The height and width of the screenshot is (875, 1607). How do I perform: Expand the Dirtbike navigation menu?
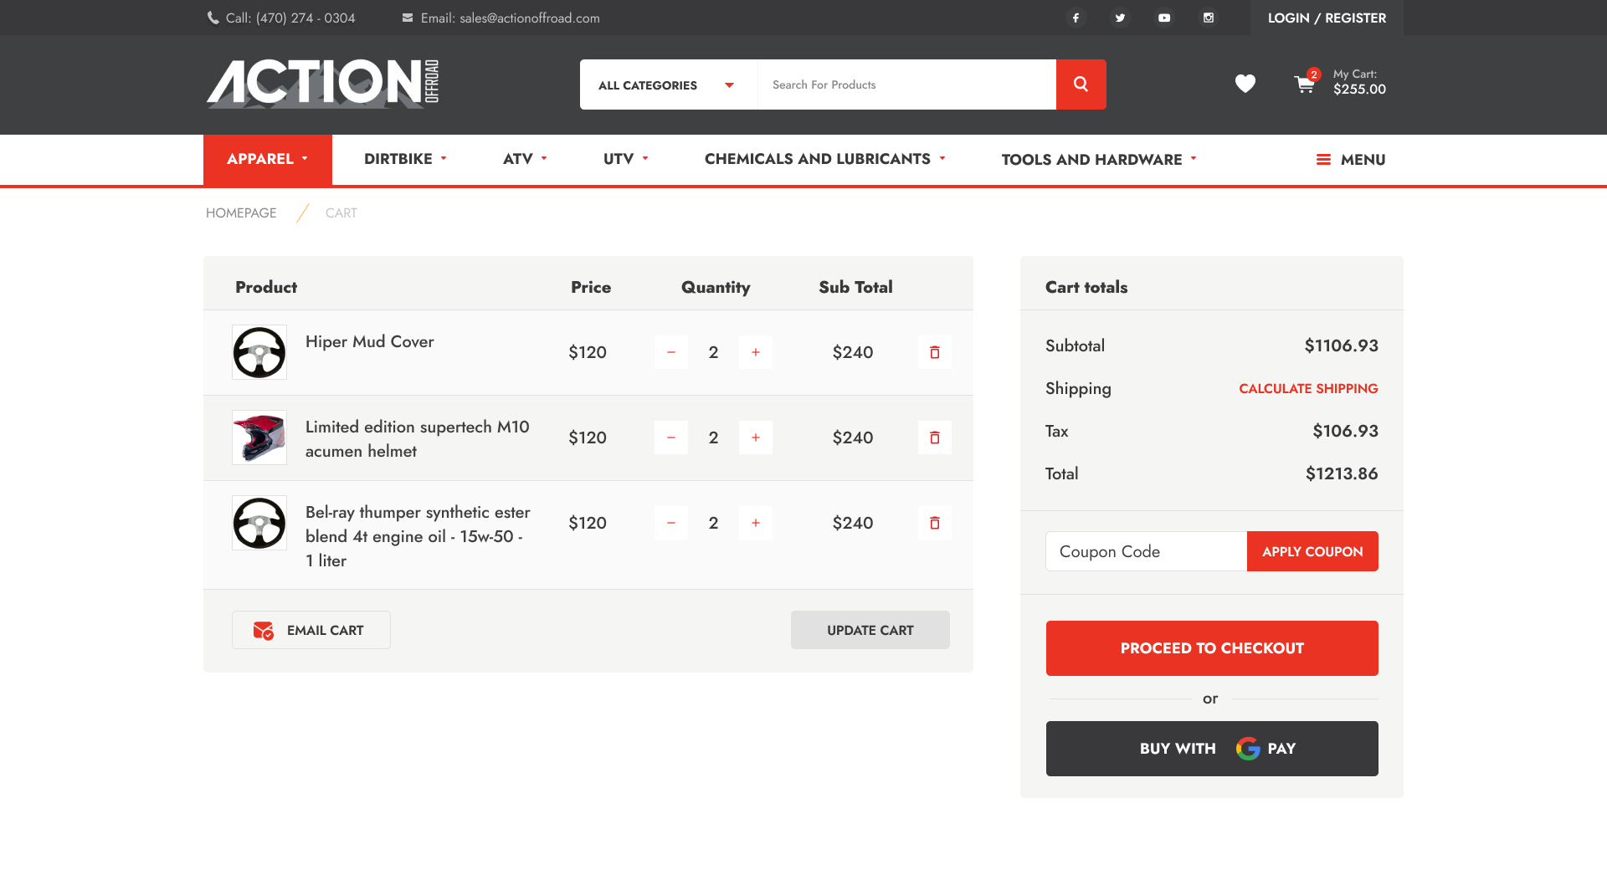(x=405, y=159)
